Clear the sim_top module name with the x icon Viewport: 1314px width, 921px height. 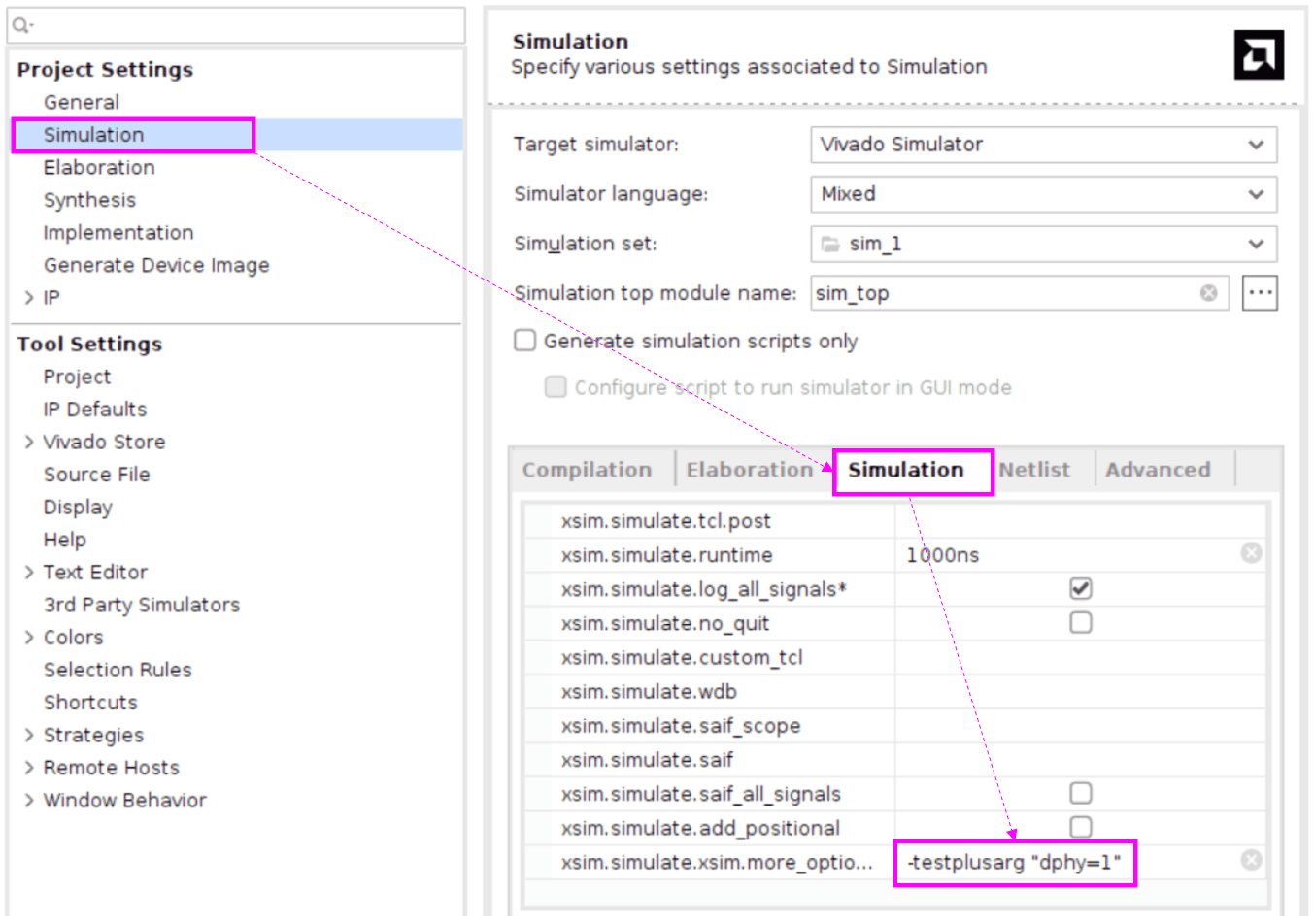tap(1207, 292)
